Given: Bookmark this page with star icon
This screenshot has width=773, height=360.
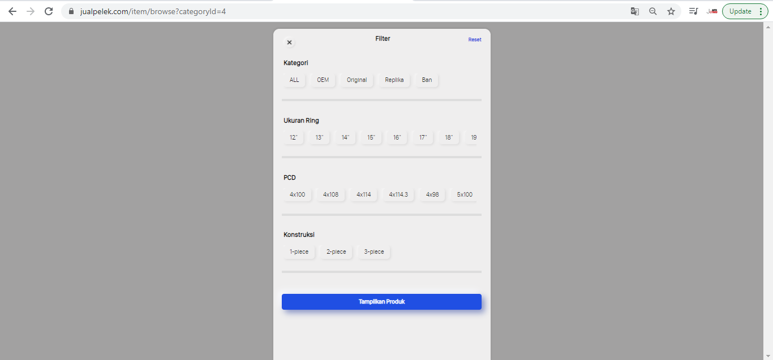Looking at the screenshot, I should tap(671, 11).
